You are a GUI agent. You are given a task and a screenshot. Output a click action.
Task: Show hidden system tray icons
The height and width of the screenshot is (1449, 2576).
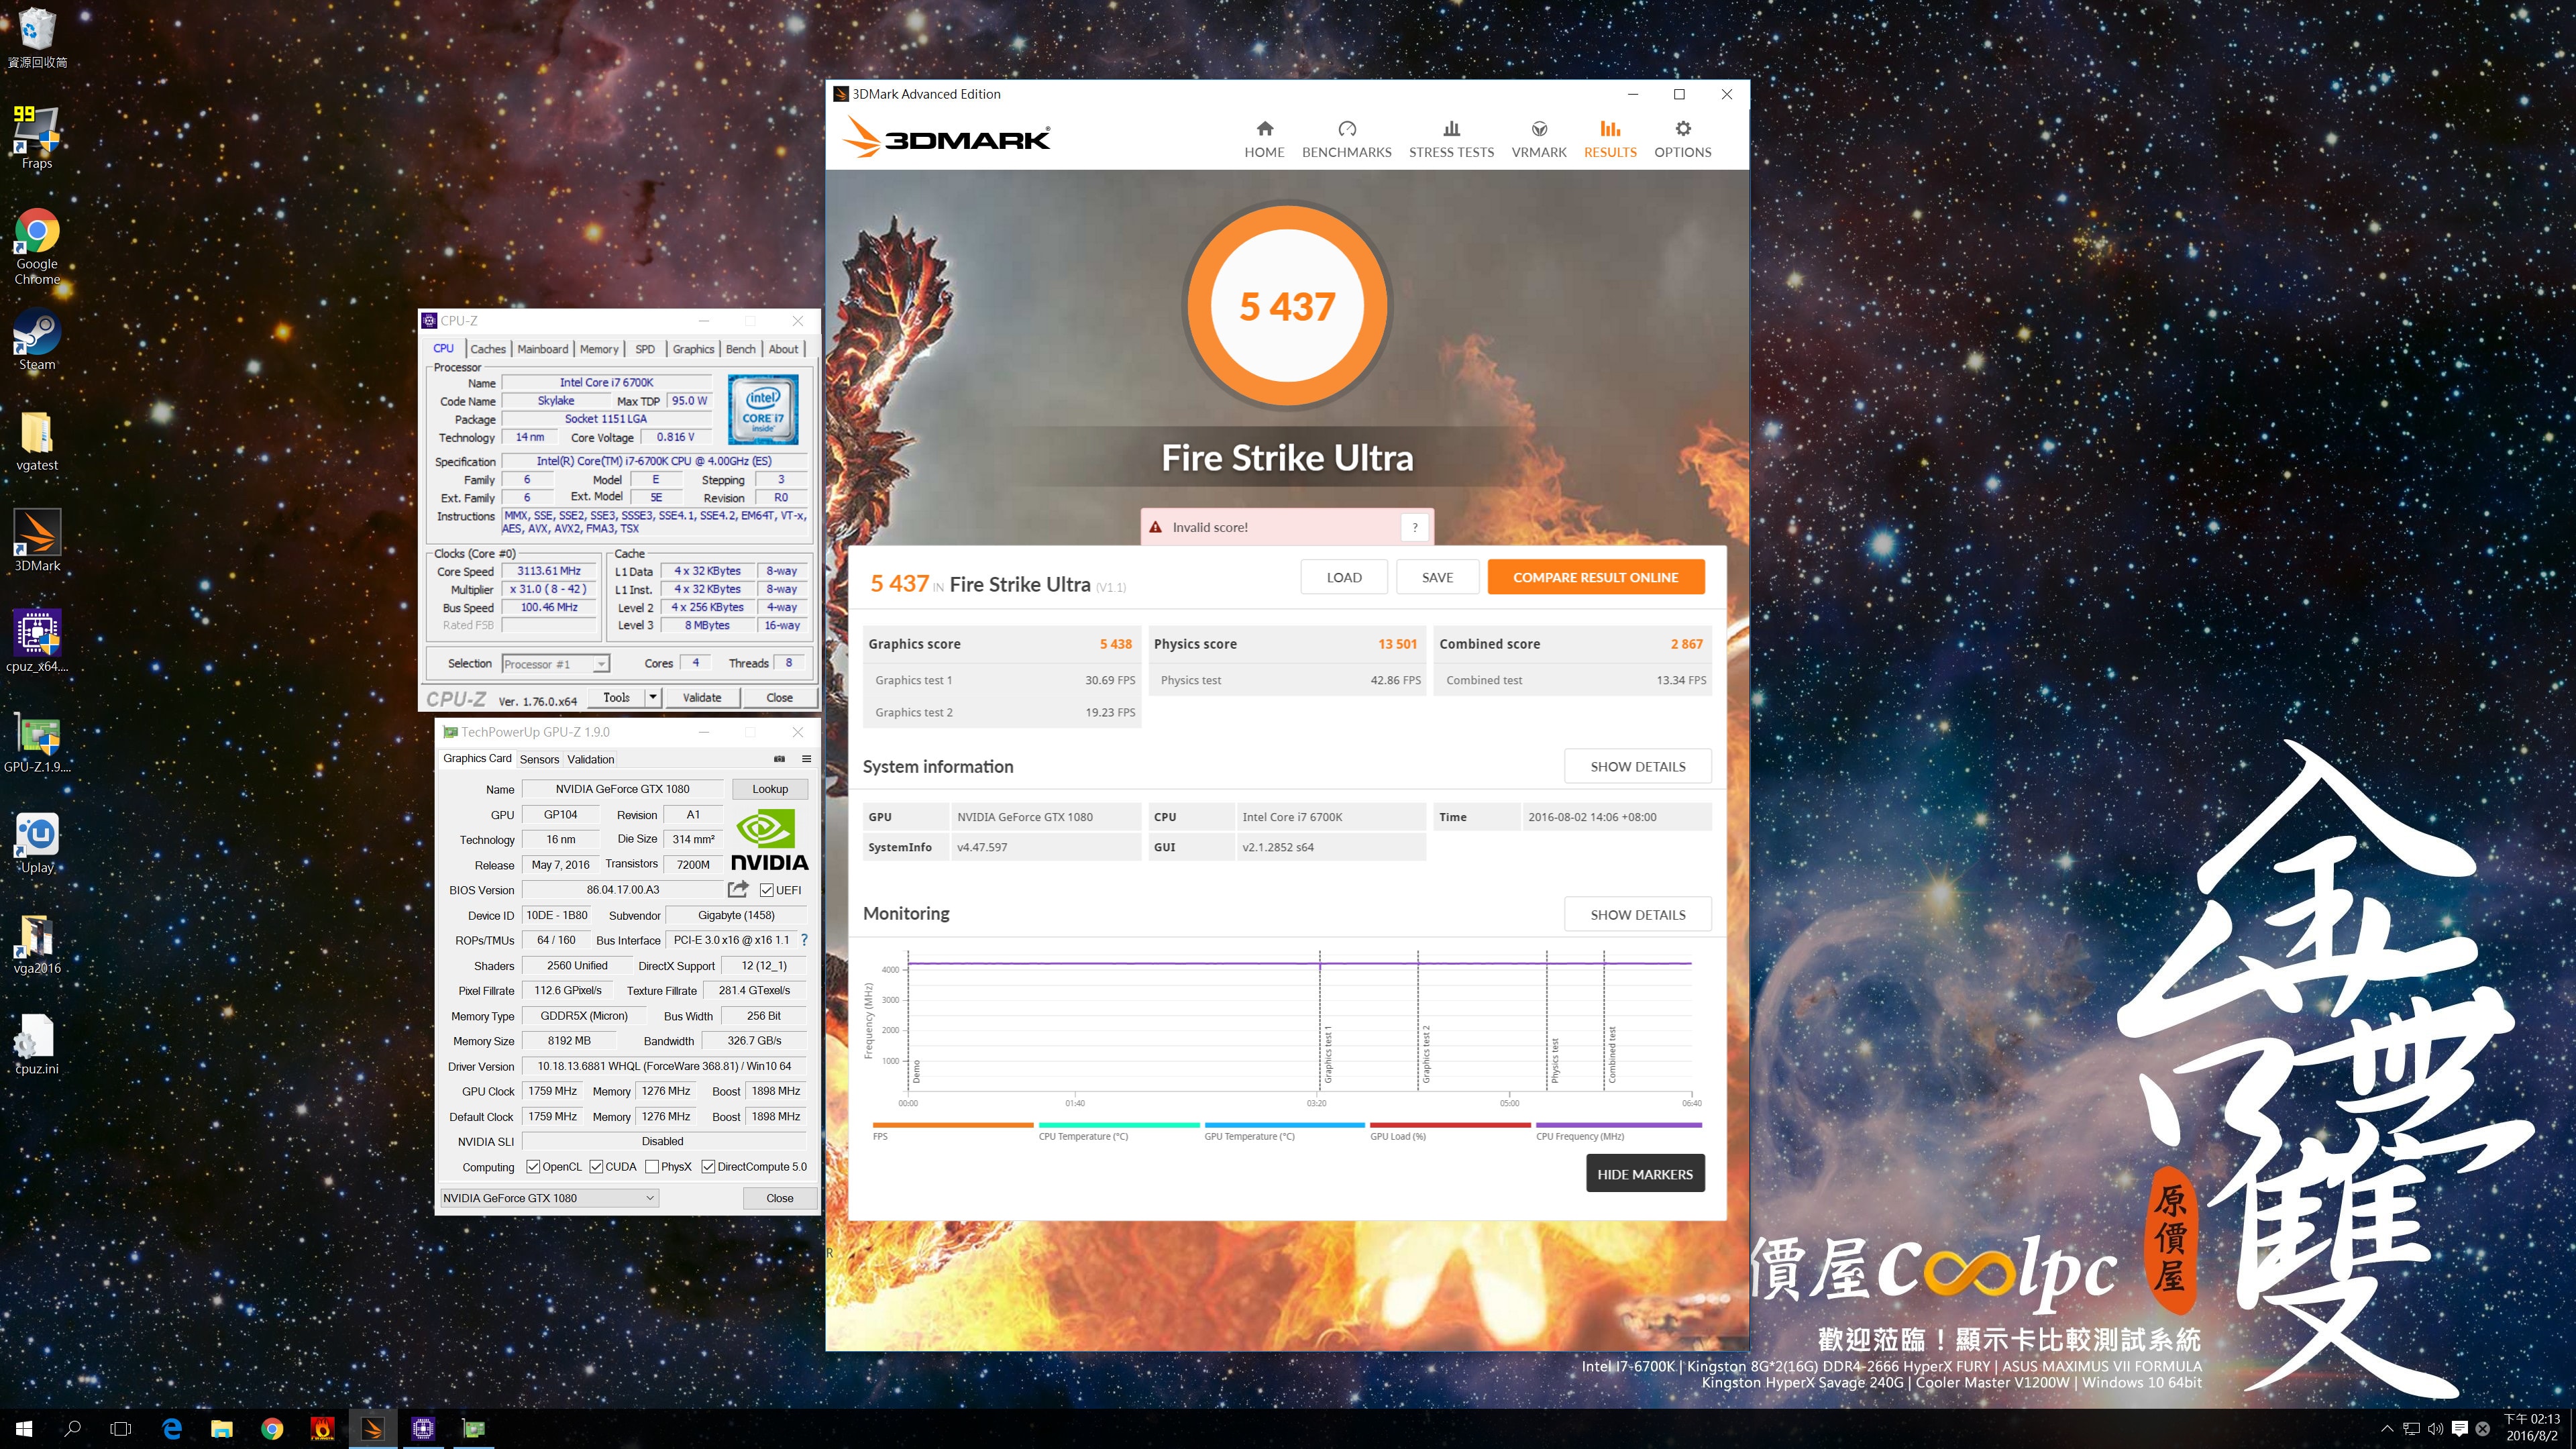click(2387, 1429)
